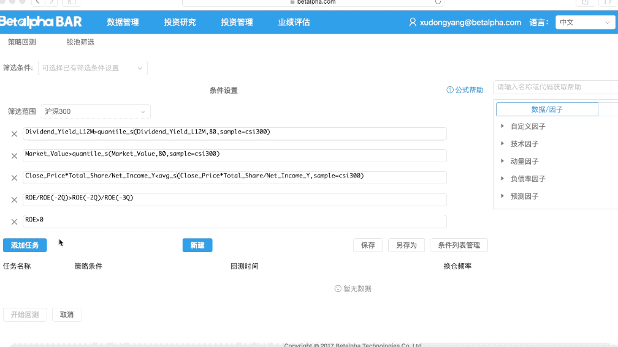
Task: Remove the ROE>0 condition row
Action: 14,222
